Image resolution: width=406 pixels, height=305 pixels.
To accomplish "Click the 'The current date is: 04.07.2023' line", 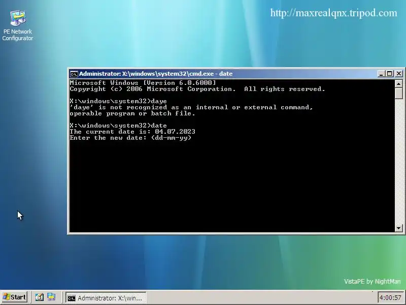I will (132, 132).
